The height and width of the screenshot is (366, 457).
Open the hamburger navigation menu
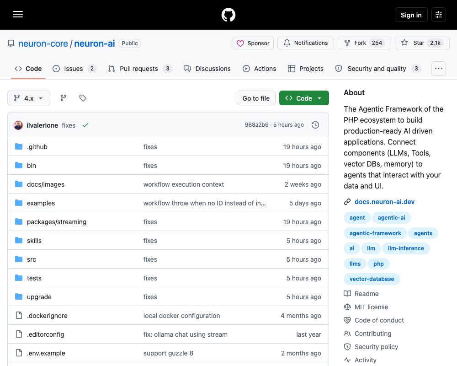click(18, 14)
